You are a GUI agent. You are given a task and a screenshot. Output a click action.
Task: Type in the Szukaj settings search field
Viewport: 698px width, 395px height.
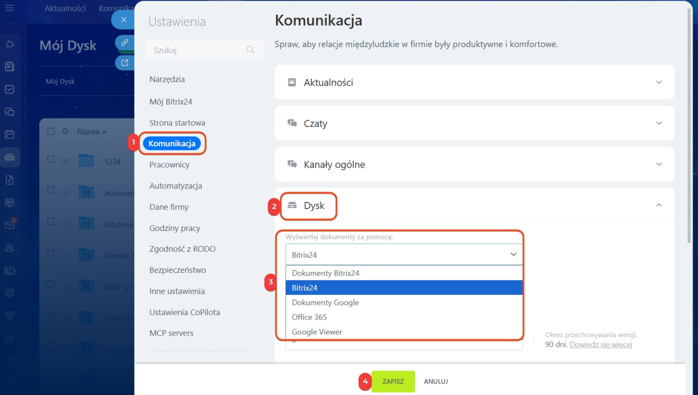tap(196, 50)
